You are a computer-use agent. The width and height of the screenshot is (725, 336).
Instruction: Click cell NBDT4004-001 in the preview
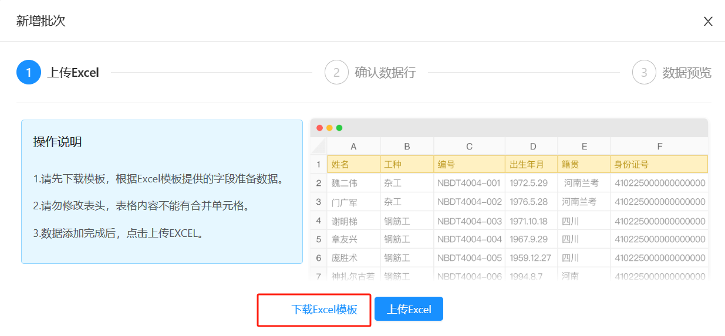click(469, 183)
